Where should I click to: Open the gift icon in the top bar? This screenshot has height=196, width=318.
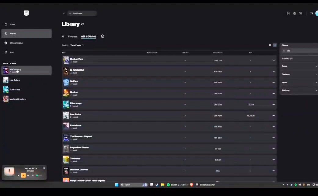tap(295, 13)
